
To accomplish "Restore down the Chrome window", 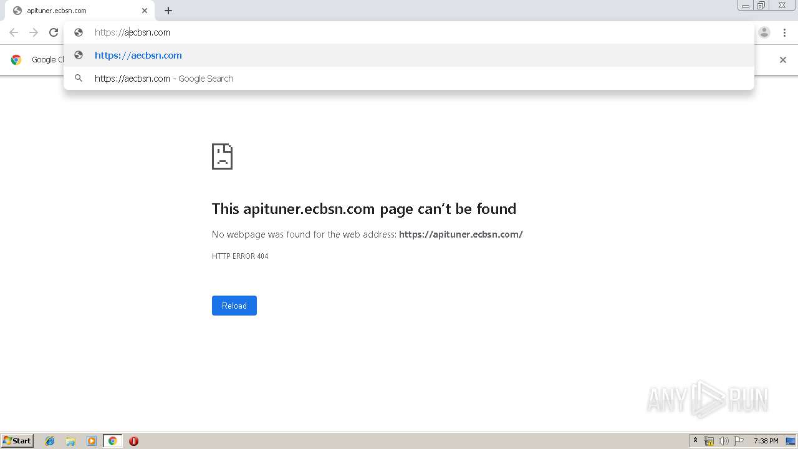I will tap(761, 6).
